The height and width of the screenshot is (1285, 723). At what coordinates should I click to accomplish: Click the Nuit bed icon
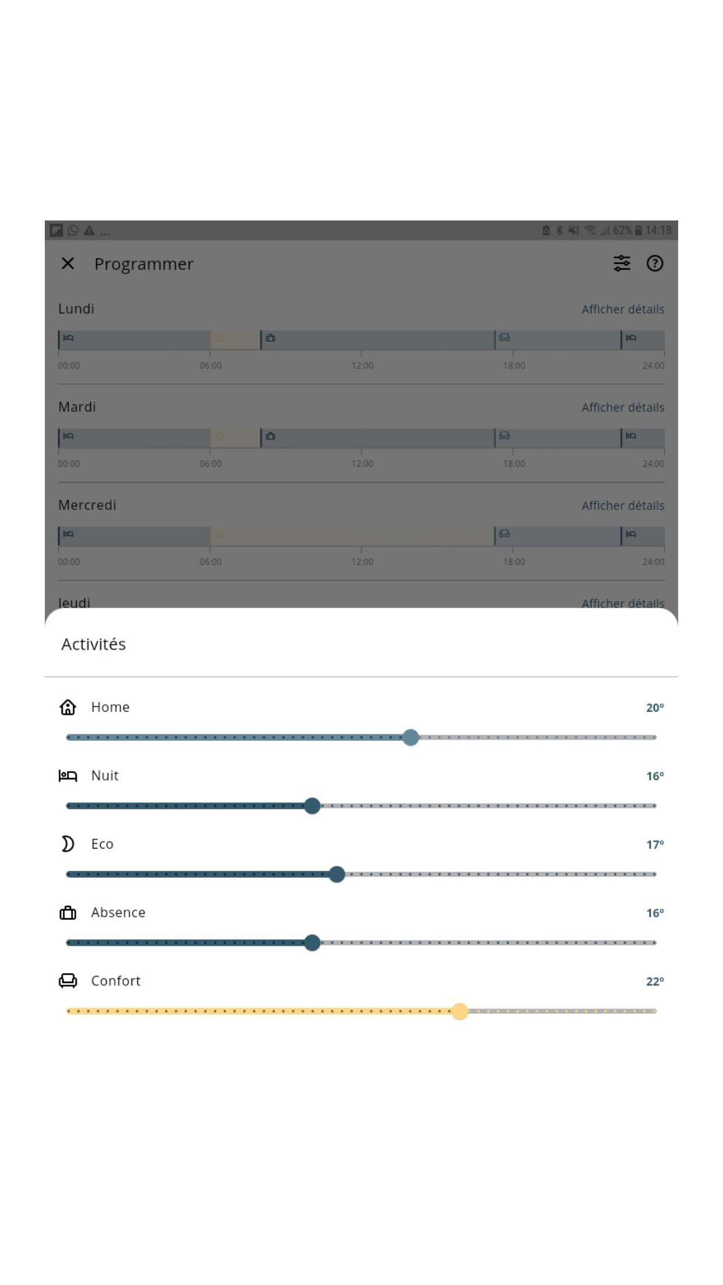(68, 775)
